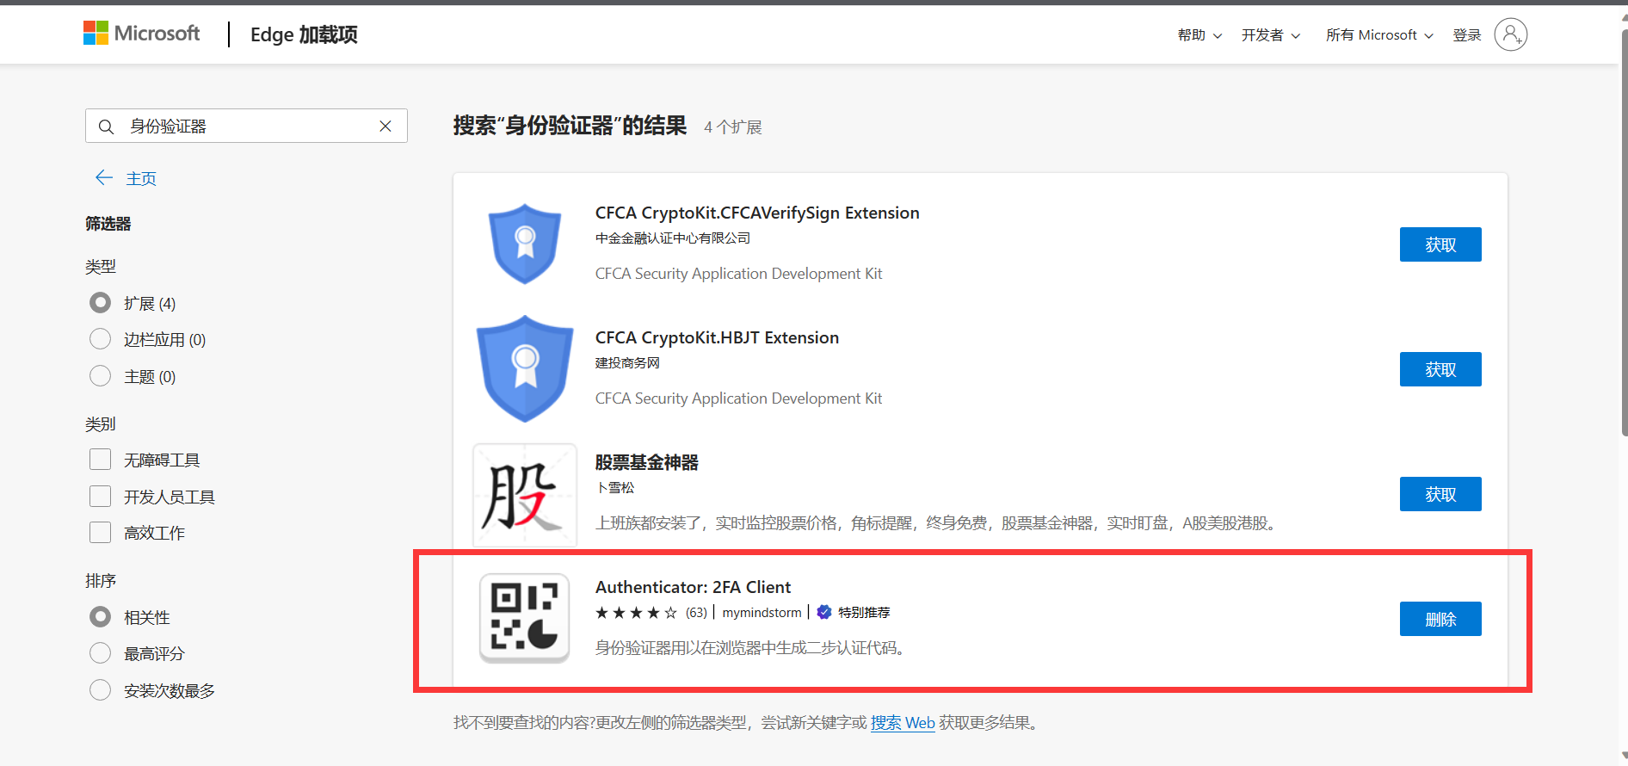Sort by 安装次数最多 radio button
The image size is (1628, 766).
click(x=101, y=690)
